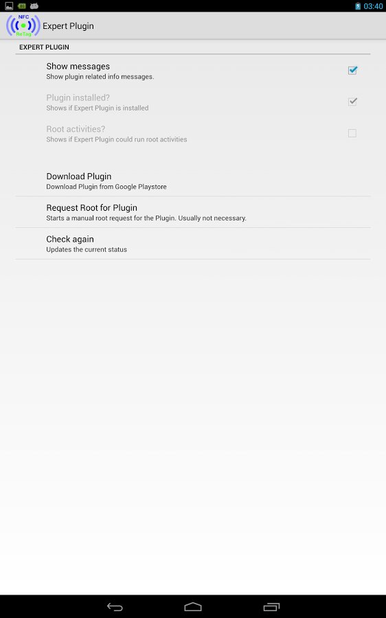
Task: Tap the Expert Plugin title in action bar
Action: coord(68,26)
